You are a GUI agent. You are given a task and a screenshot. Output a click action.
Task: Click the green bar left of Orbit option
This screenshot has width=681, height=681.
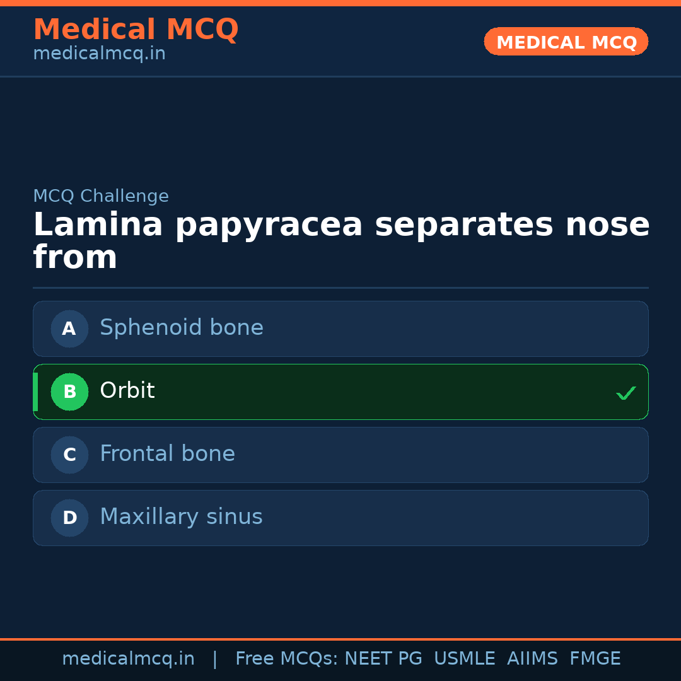[x=35, y=392]
